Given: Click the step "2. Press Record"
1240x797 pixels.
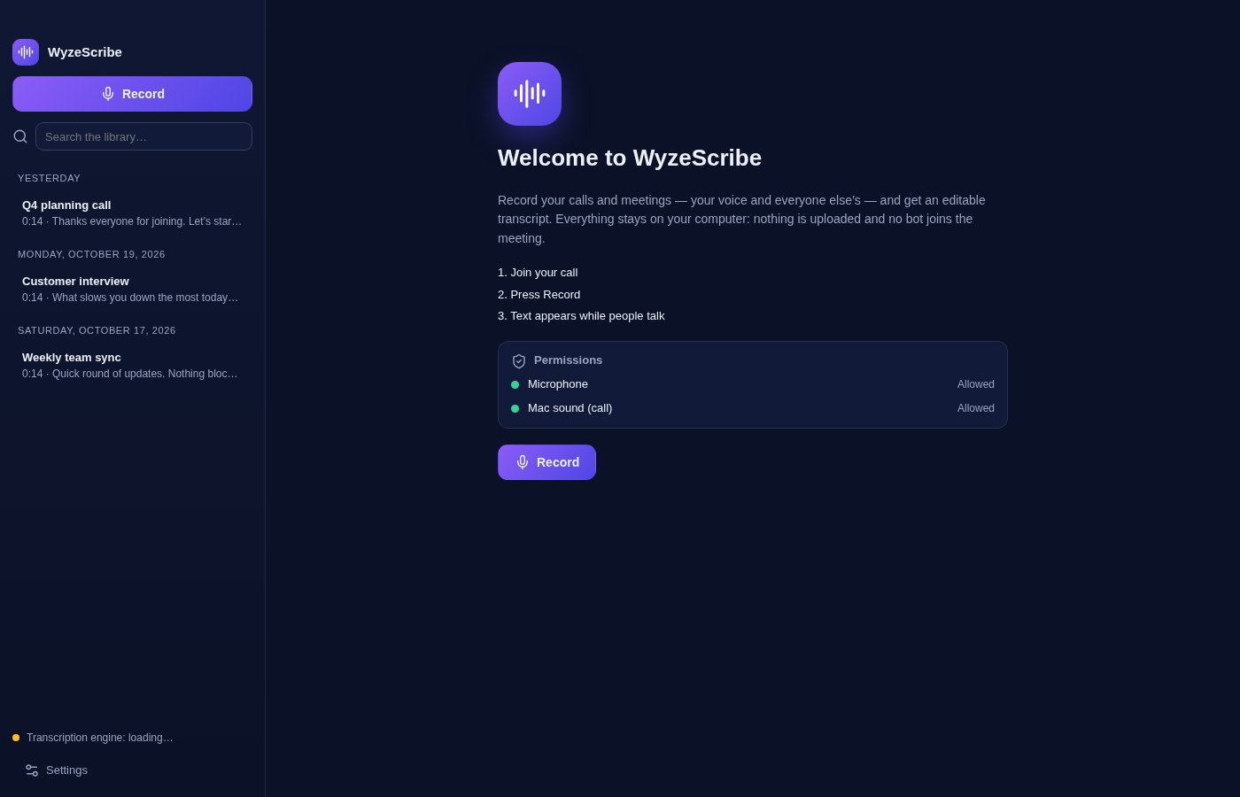Looking at the screenshot, I should [x=539, y=295].
